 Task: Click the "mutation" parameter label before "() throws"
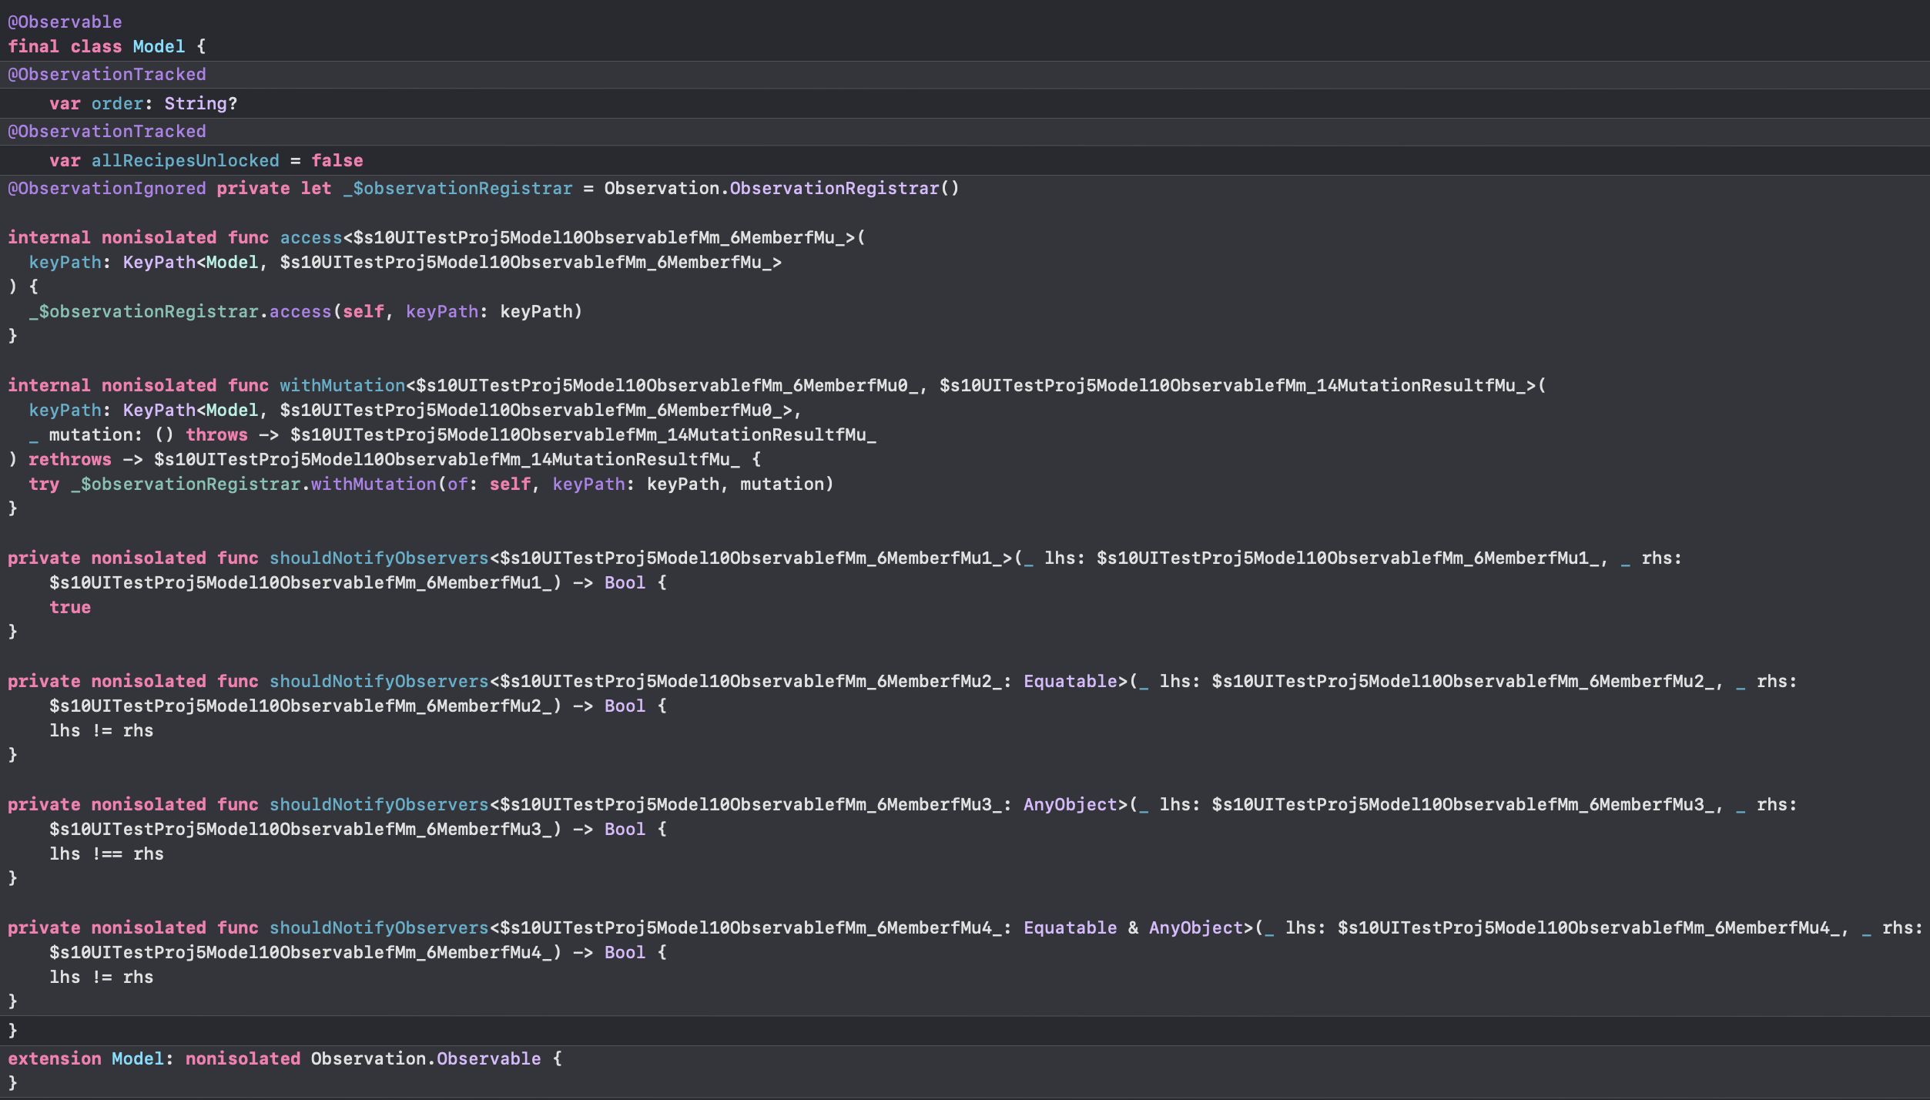[x=91, y=434]
